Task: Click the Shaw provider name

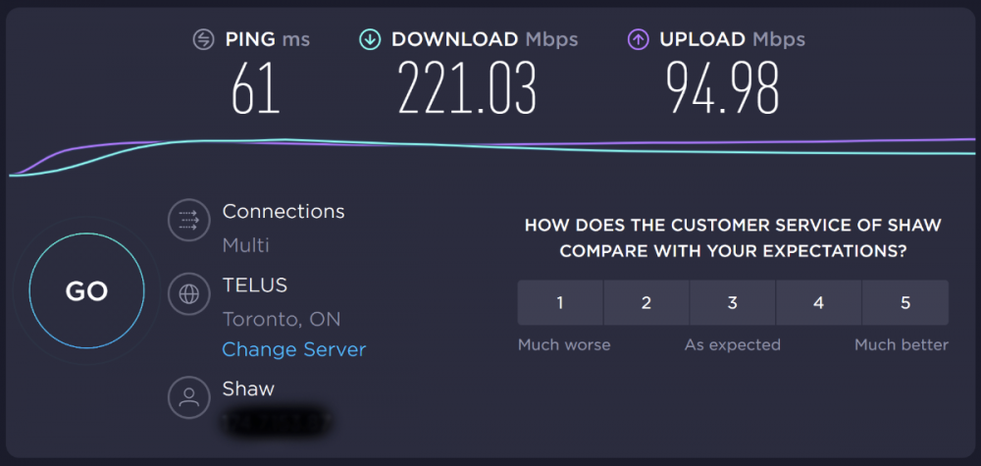Action: point(248,388)
